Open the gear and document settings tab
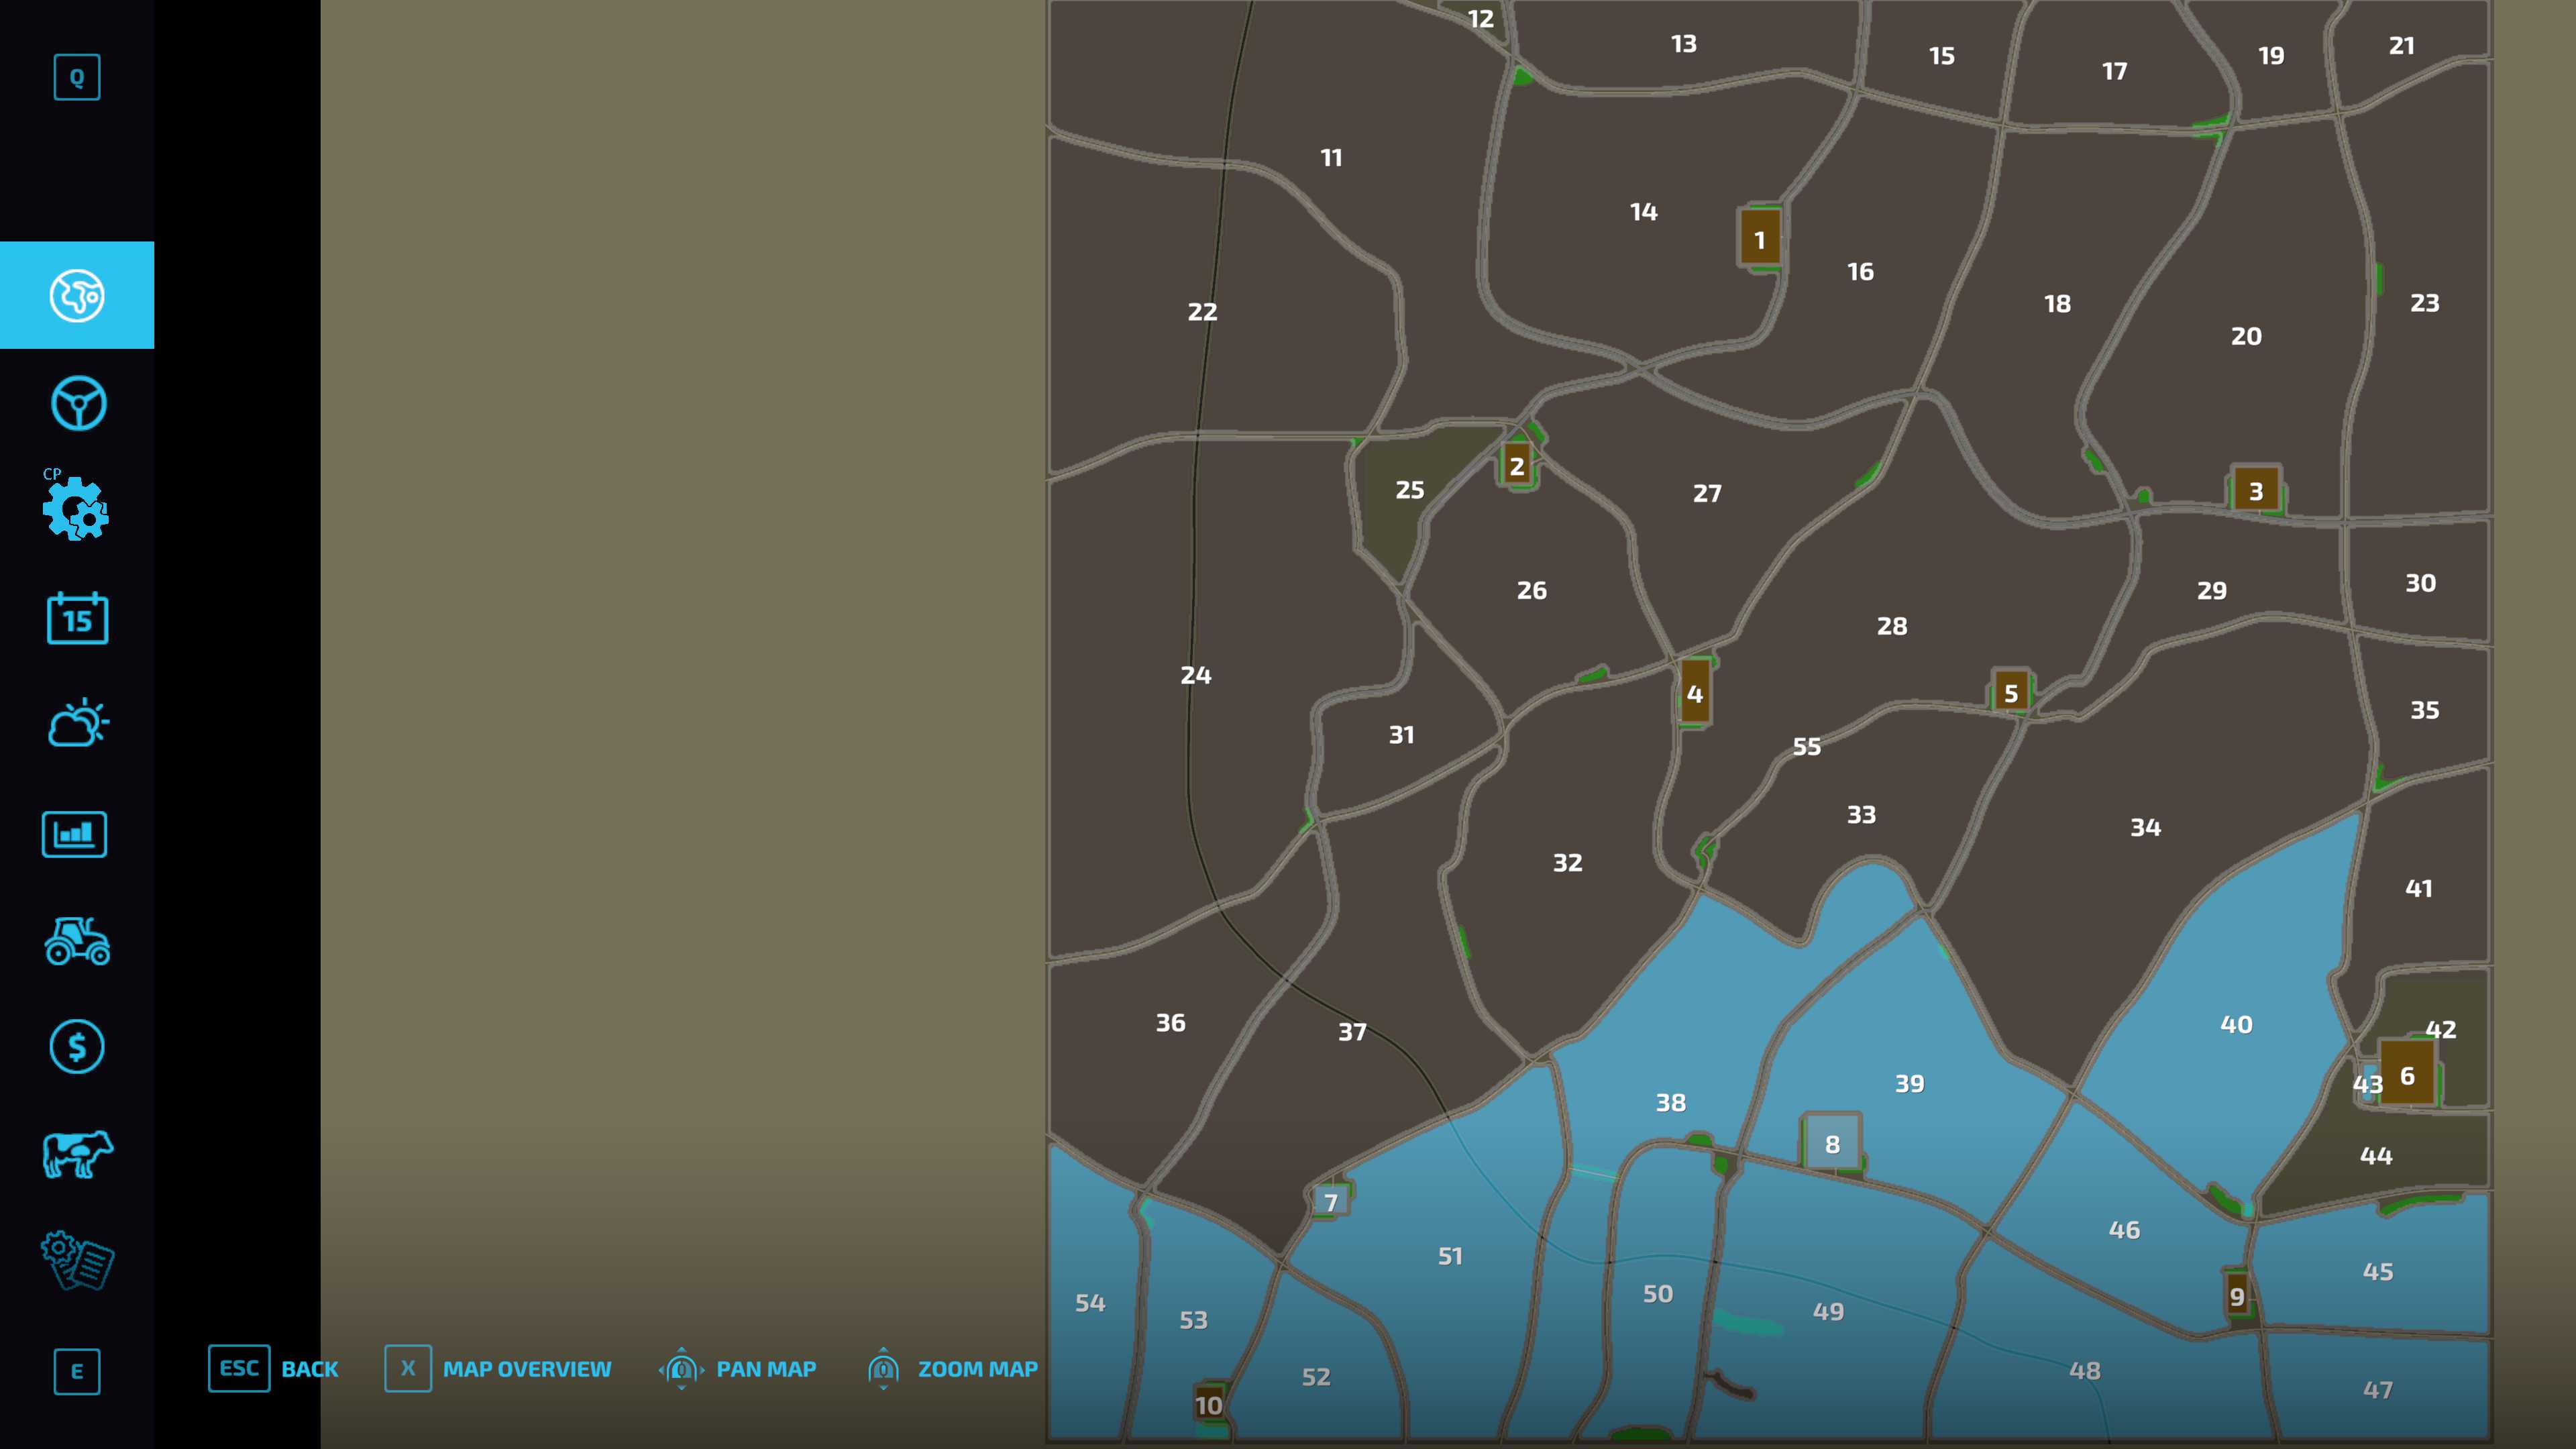This screenshot has height=1449, width=2576. [x=77, y=1260]
